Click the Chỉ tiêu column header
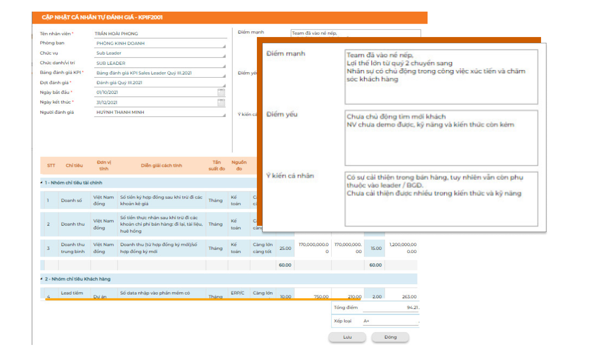Image resolution: width=596 pixels, height=357 pixels. pyautogui.click(x=74, y=166)
